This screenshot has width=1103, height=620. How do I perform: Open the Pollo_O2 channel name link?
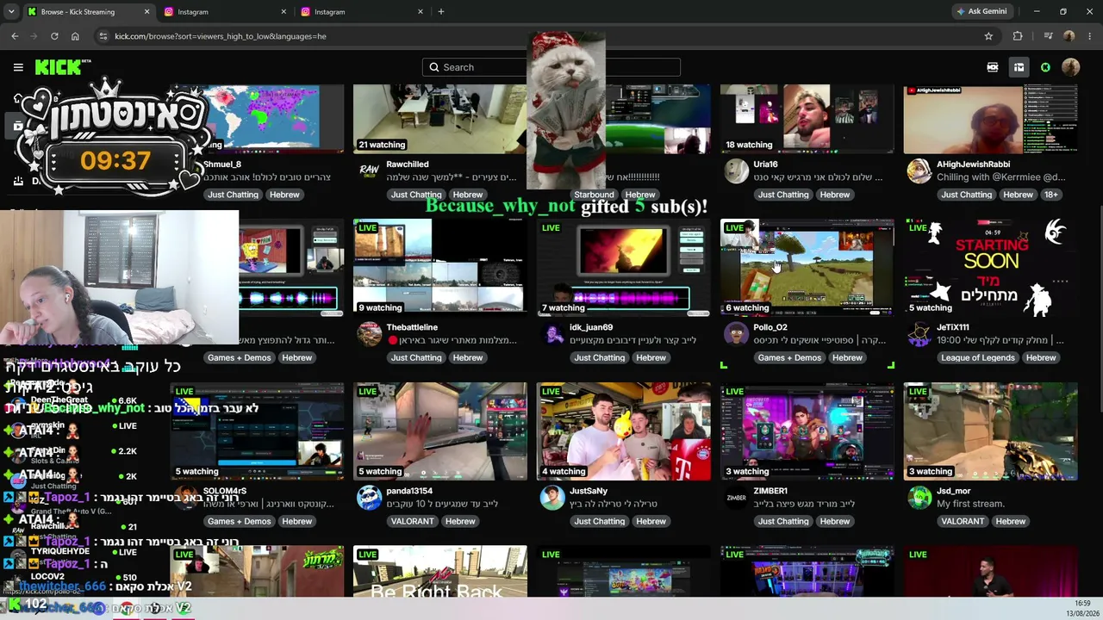[x=770, y=327]
